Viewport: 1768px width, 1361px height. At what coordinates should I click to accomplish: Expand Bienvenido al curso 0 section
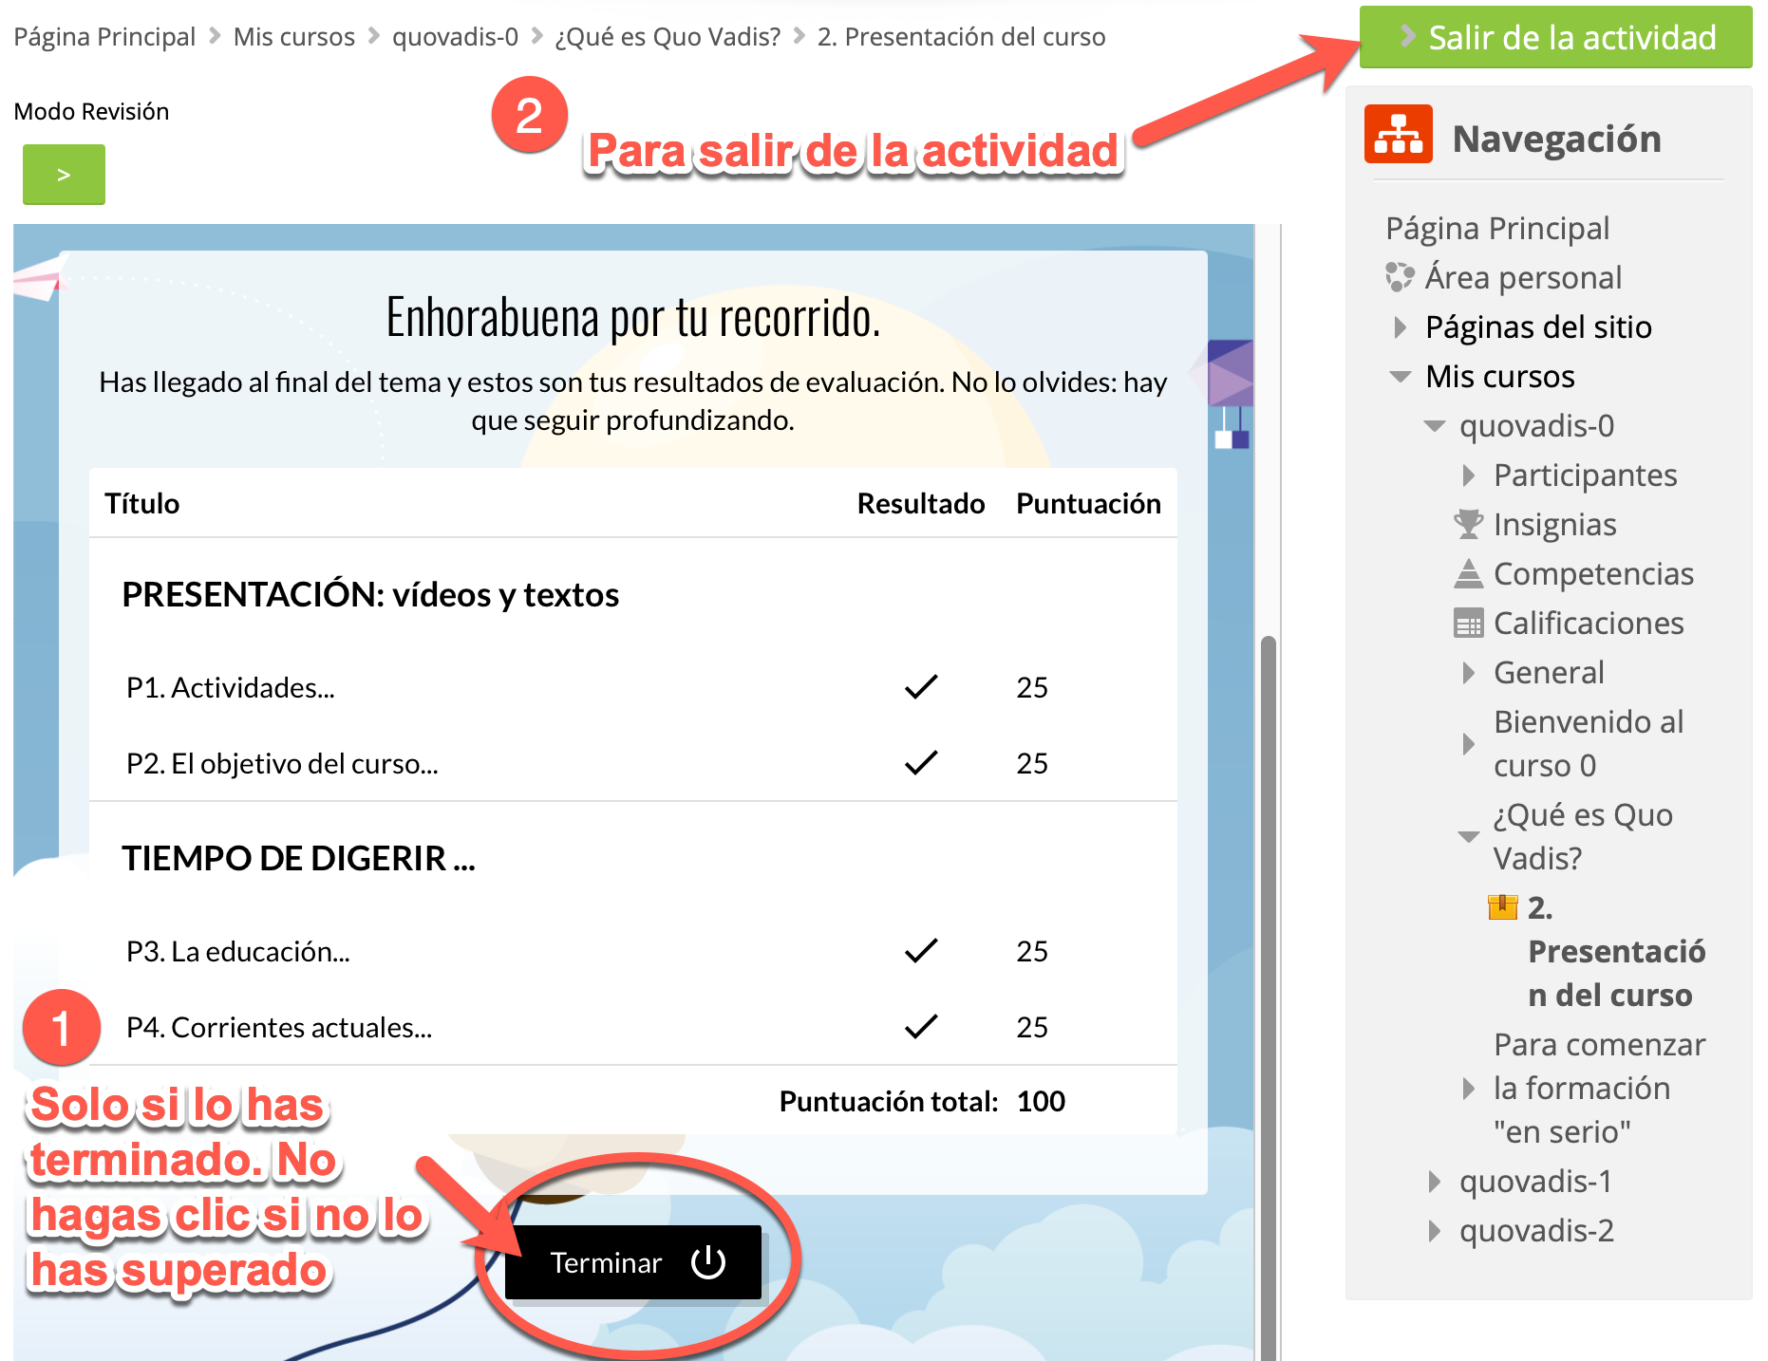point(1469,743)
